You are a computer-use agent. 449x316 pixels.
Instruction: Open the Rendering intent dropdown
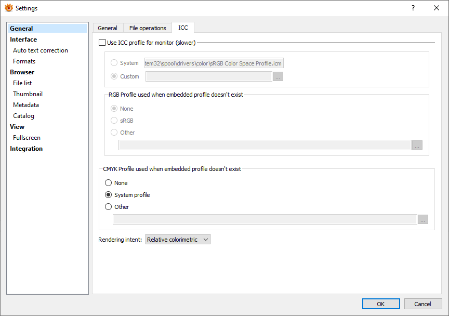pyautogui.click(x=178, y=240)
